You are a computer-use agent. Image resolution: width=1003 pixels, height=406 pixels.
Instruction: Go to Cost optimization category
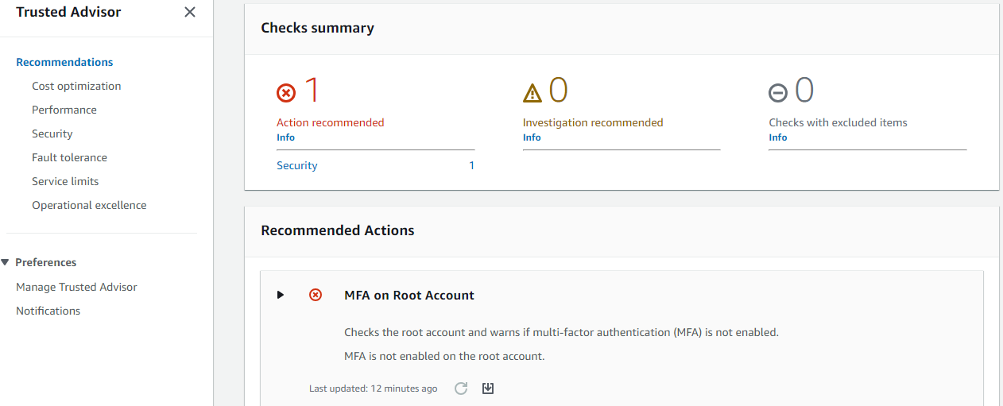tap(76, 86)
